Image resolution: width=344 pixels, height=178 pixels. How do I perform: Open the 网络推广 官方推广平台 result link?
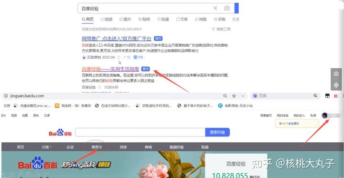pyautogui.click(x=117, y=39)
